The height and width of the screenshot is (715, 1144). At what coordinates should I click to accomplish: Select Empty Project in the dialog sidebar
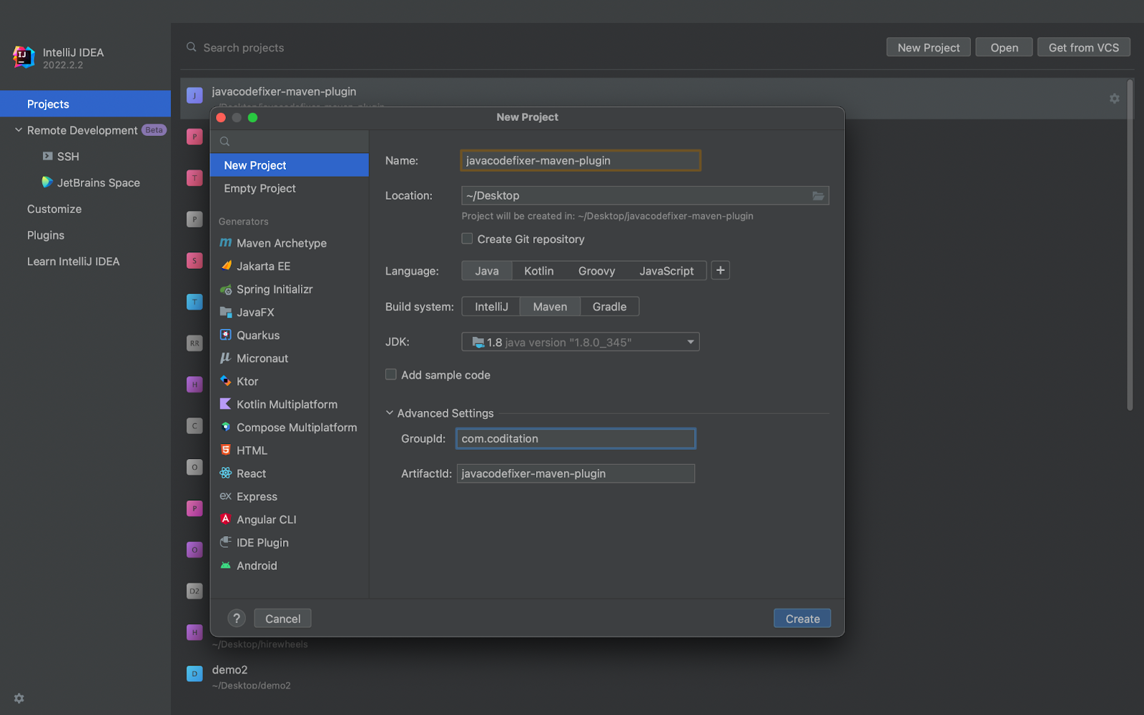click(x=290, y=188)
